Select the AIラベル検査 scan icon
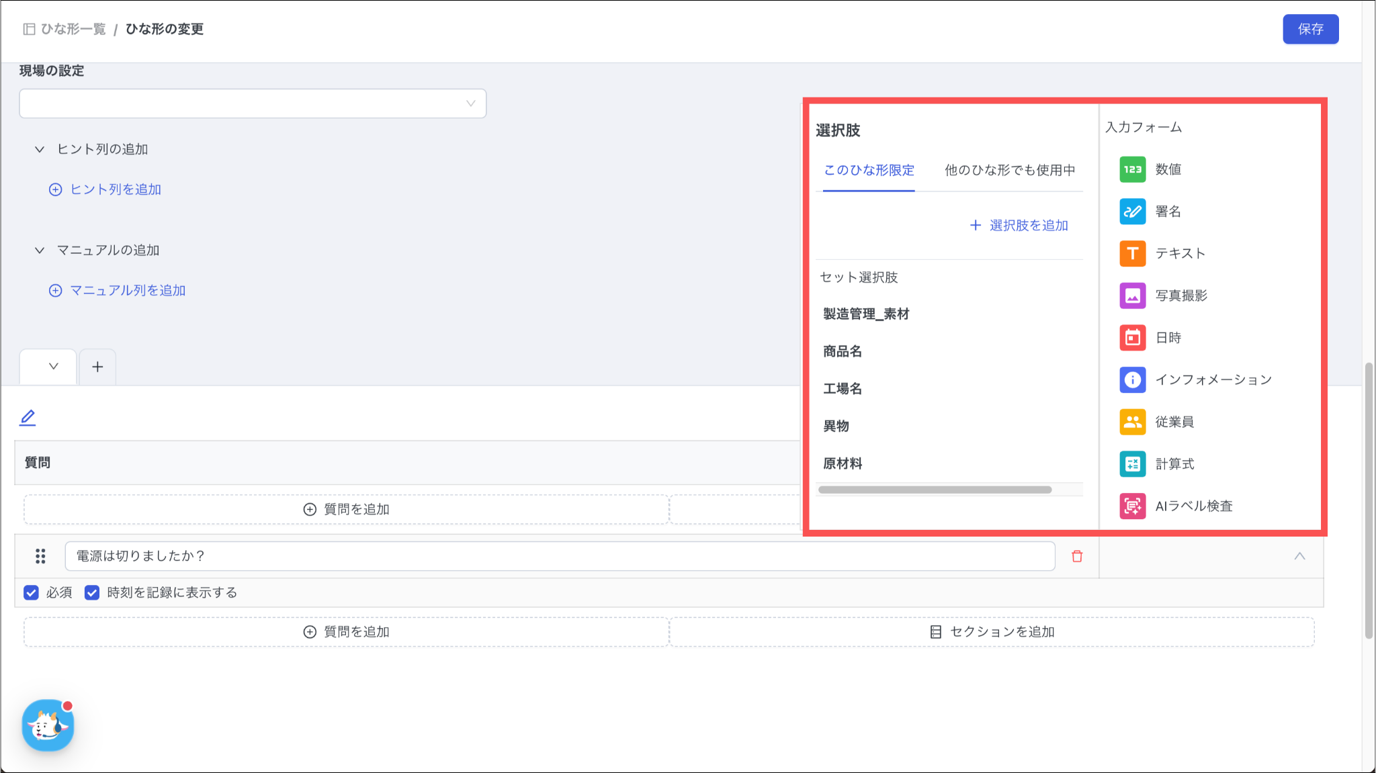The height and width of the screenshot is (773, 1376). pos(1132,506)
